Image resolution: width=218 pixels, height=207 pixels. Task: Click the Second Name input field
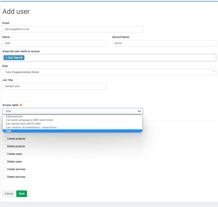click(164, 43)
